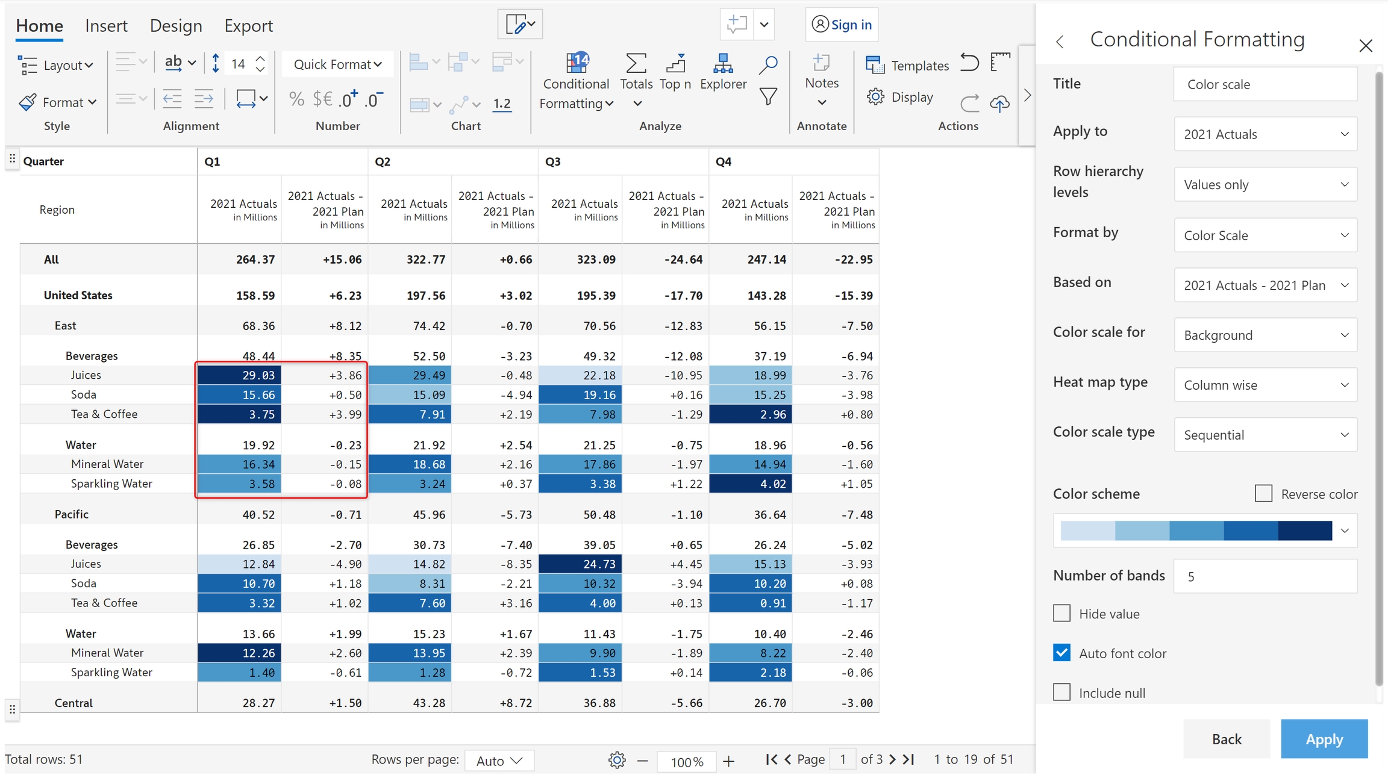
Task: Click the Top n icon
Action: click(675, 63)
